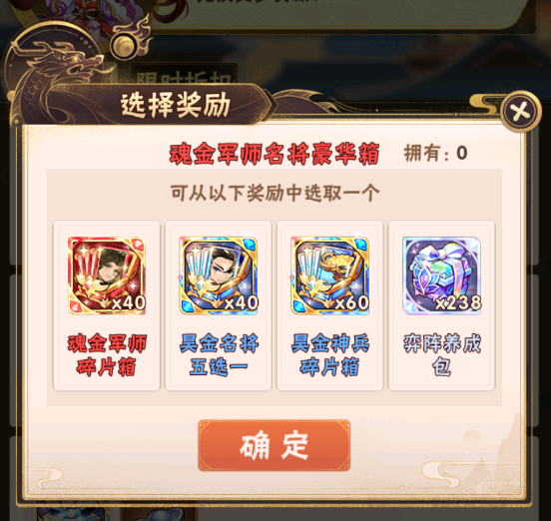Tap the x238 quantity on gift box

pyautogui.click(x=458, y=302)
